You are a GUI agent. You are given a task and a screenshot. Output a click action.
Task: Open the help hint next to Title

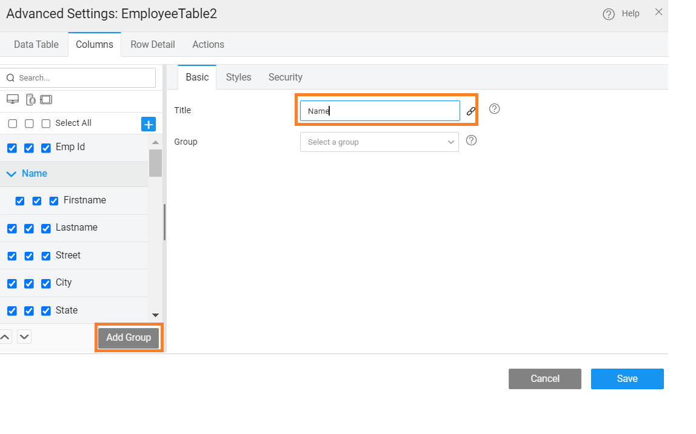pyautogui.click(x=494, y=109)
